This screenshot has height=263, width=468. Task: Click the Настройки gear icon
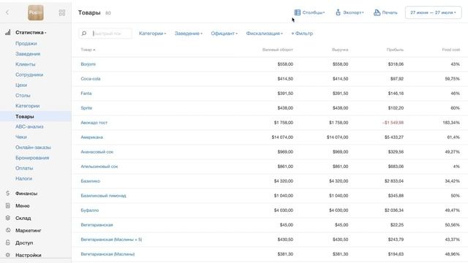8,255
